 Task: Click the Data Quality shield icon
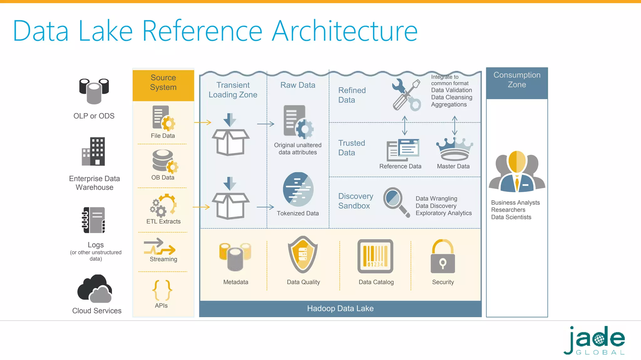tap(303, 255)
